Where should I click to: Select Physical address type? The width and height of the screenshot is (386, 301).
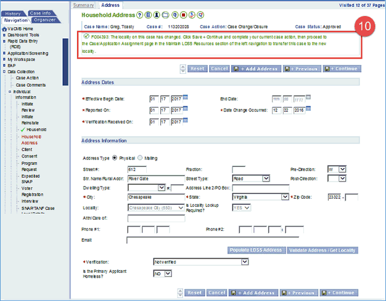(x=115, y=158)
